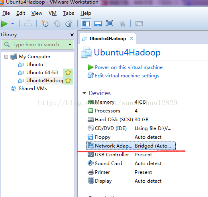Screen dimensions: 208x197
Task: Click the My Computer monitor icon
Action: (x=14, y=57)
